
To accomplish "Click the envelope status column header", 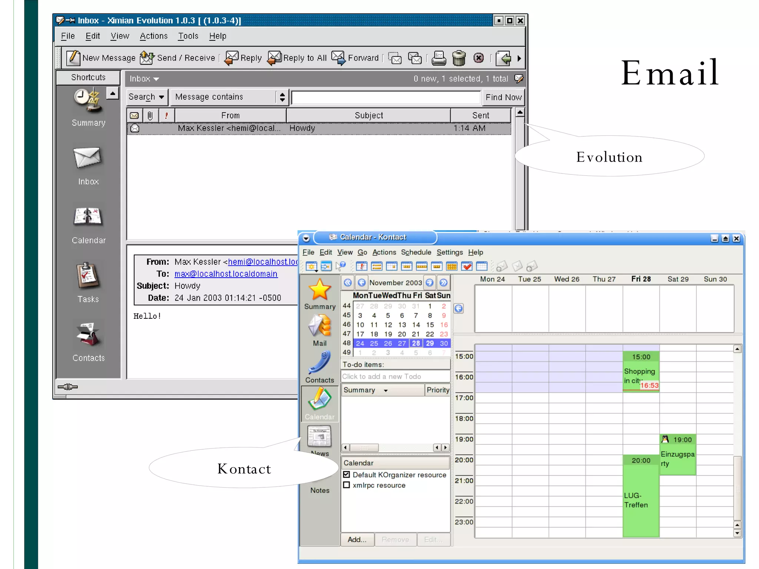I will (x=135, y=116).
